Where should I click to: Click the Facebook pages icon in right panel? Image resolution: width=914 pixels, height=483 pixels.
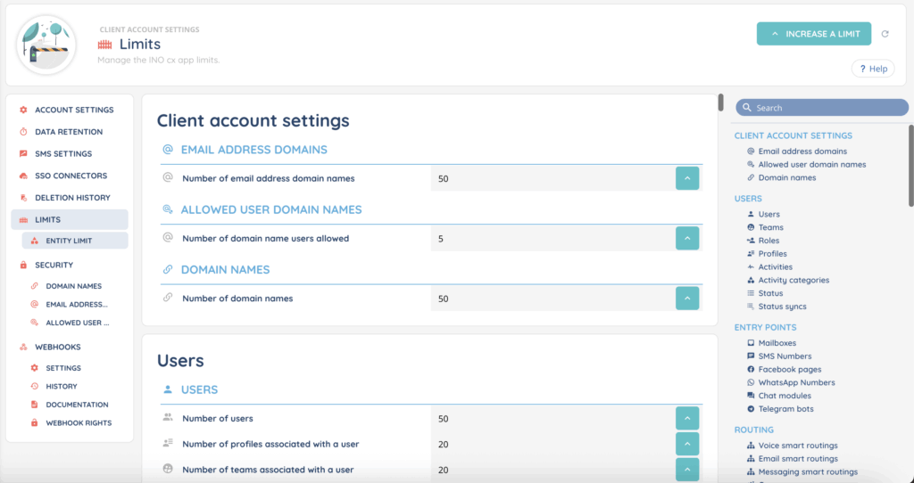pyautogui.click(x=751, y=369)
